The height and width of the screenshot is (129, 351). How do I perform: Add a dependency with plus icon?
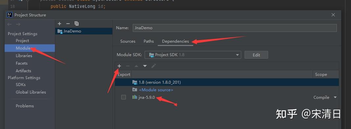[x=119, y=66]
